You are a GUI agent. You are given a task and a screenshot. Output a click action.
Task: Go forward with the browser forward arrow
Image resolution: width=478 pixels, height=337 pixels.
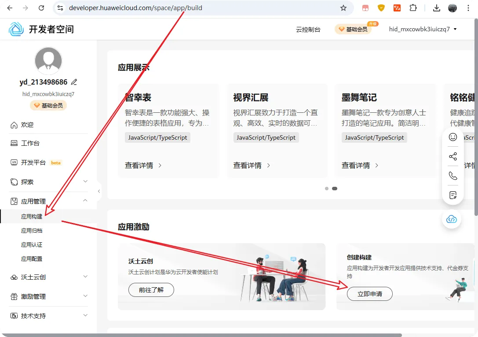(26, 8)
